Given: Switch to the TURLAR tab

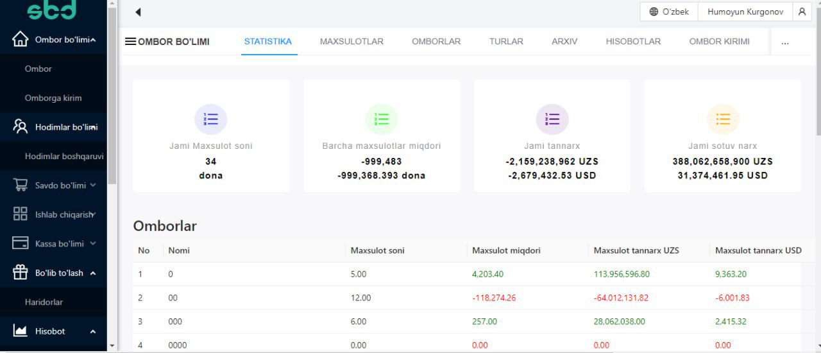Looking at the screenshot, I should click(506, 41).
